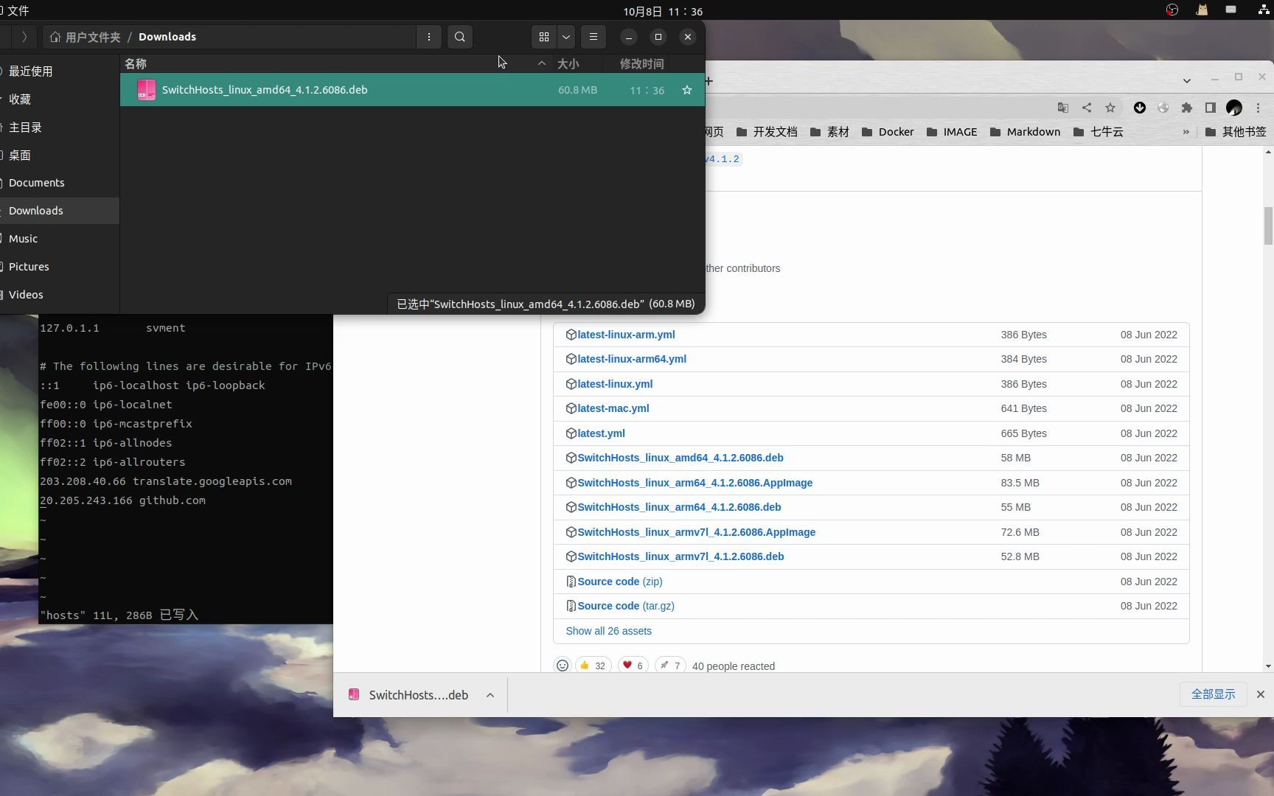Click the cat tray icon in top bar

1202,10
